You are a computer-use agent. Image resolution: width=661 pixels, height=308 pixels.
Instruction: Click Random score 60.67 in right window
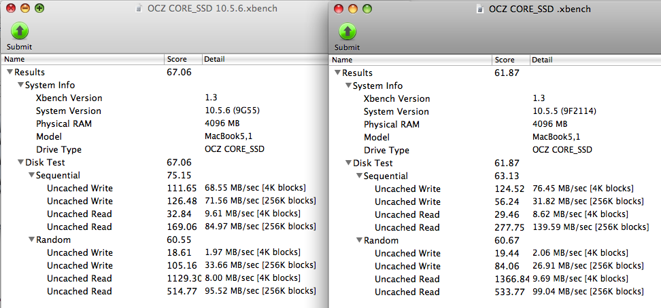pyautogui.click(x=507, y=241)
